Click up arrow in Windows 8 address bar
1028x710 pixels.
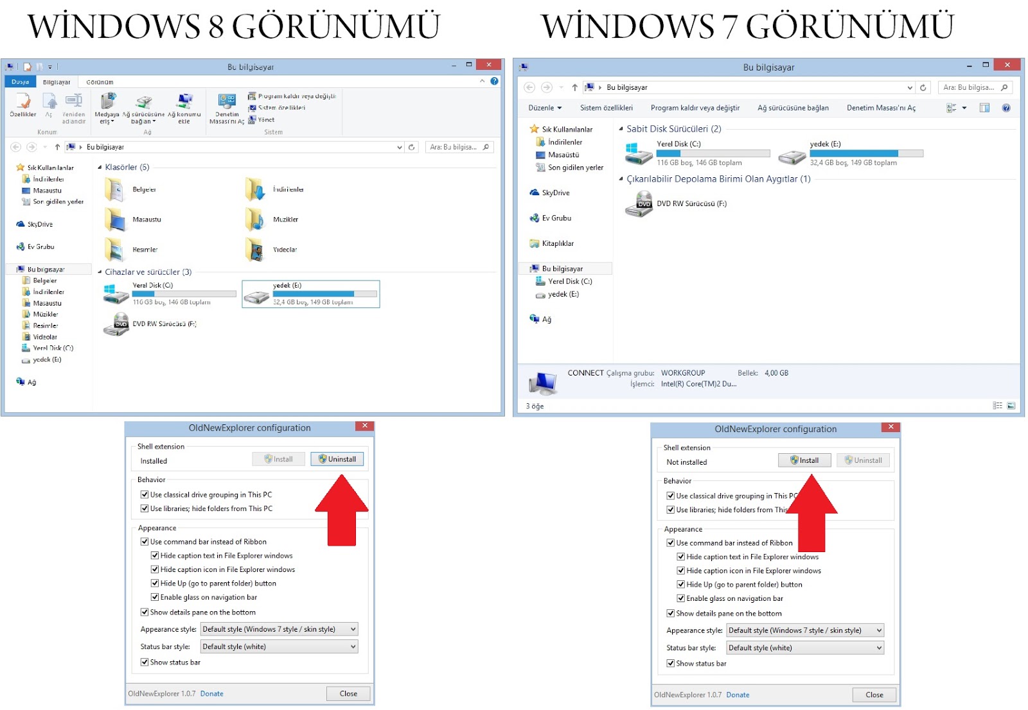coord(57,147)
